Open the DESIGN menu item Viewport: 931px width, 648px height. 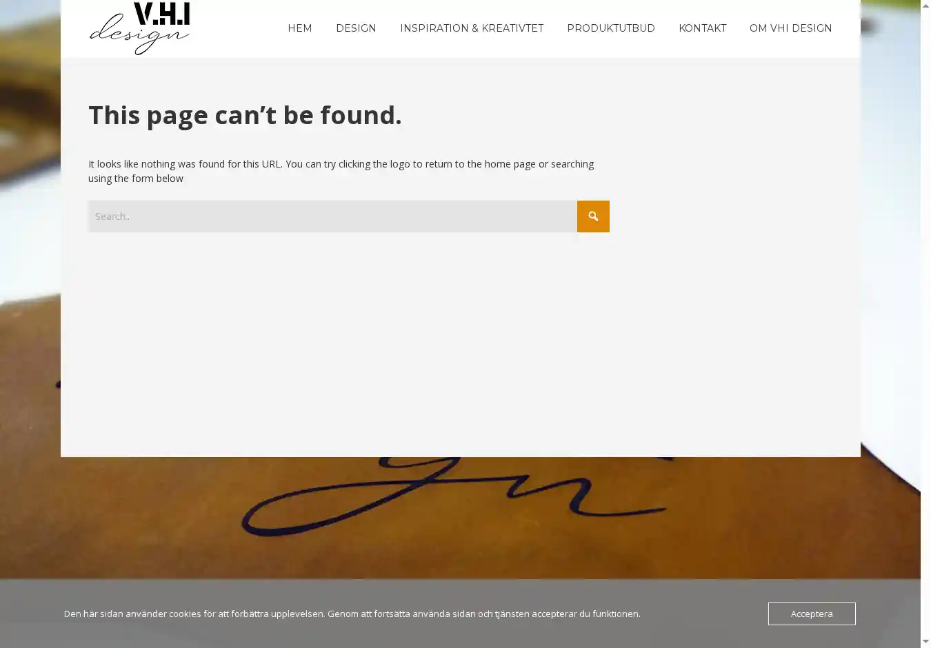coord(356,28)
